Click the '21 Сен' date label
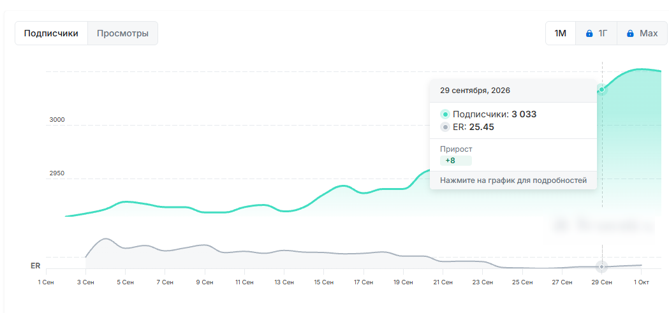Viewport: 669px width, 313px height. (443, 282)
